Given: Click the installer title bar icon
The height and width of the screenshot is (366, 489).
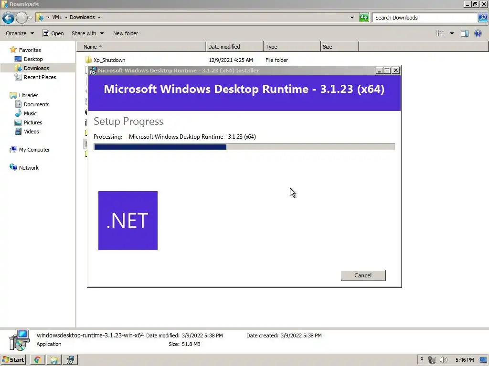Looking at the screenshot, I should 93,71.
